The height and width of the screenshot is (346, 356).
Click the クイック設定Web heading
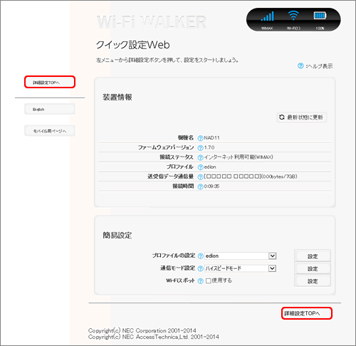tap(133, 45)
